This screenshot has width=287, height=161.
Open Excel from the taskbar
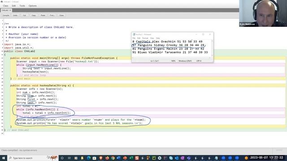131,158
